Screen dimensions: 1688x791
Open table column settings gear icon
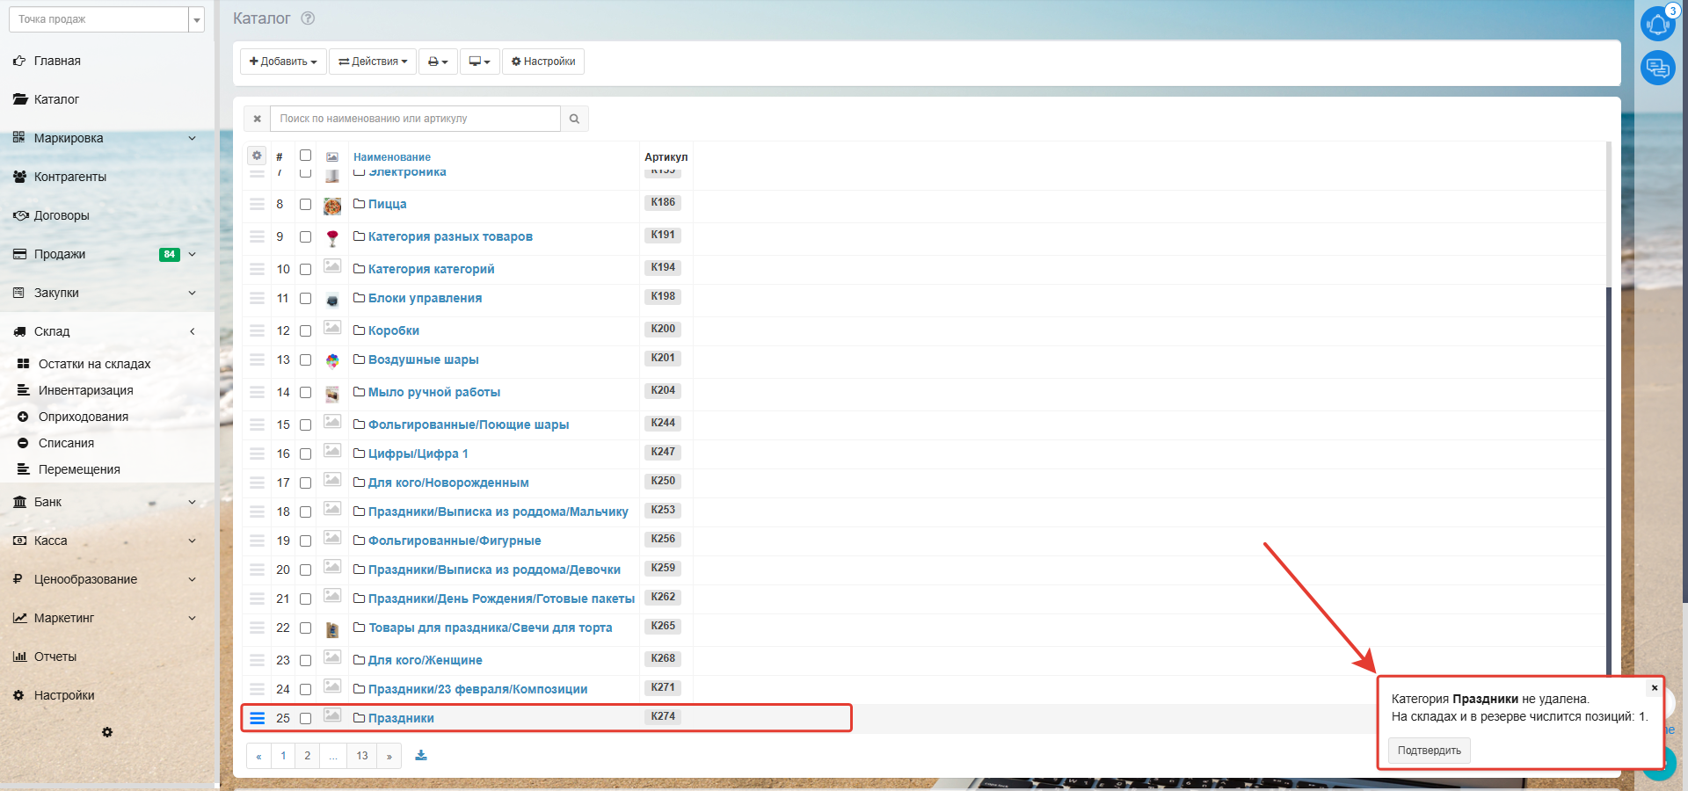[x=257, y=156]
